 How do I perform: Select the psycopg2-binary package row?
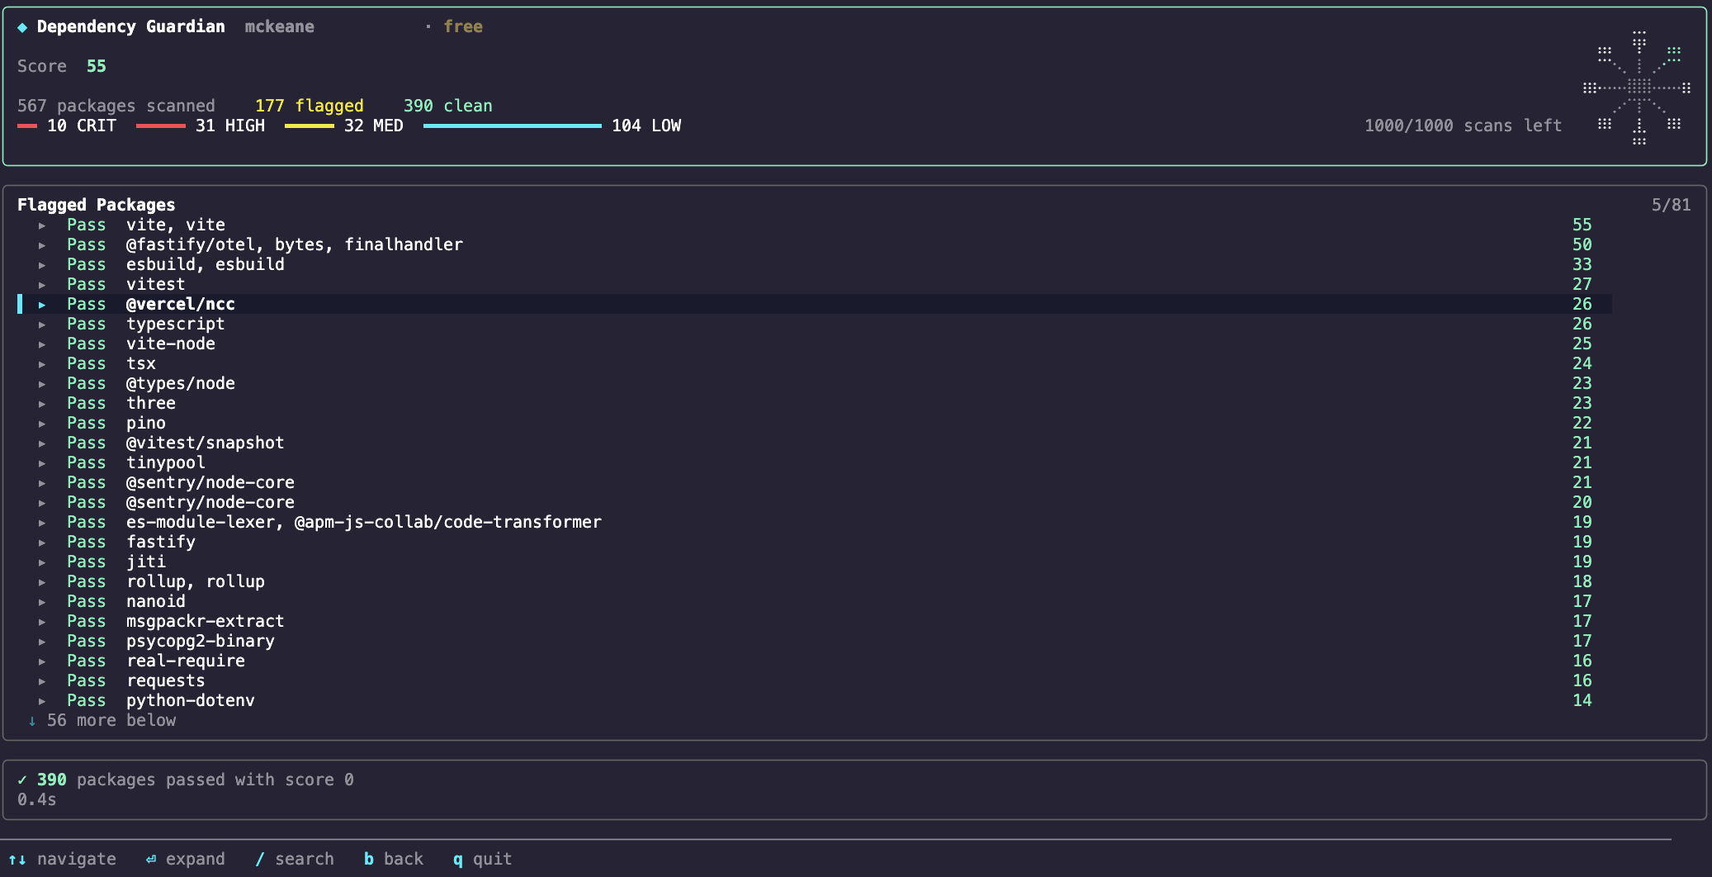pos(815,641)
